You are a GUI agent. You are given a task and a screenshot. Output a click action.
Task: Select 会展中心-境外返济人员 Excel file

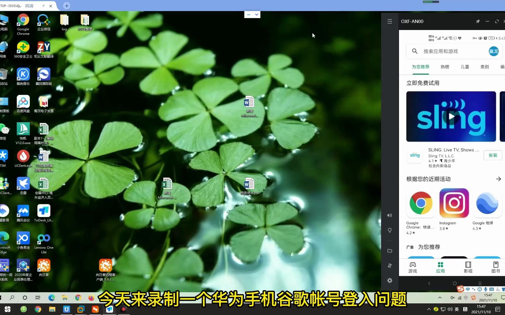coord(44,189)
